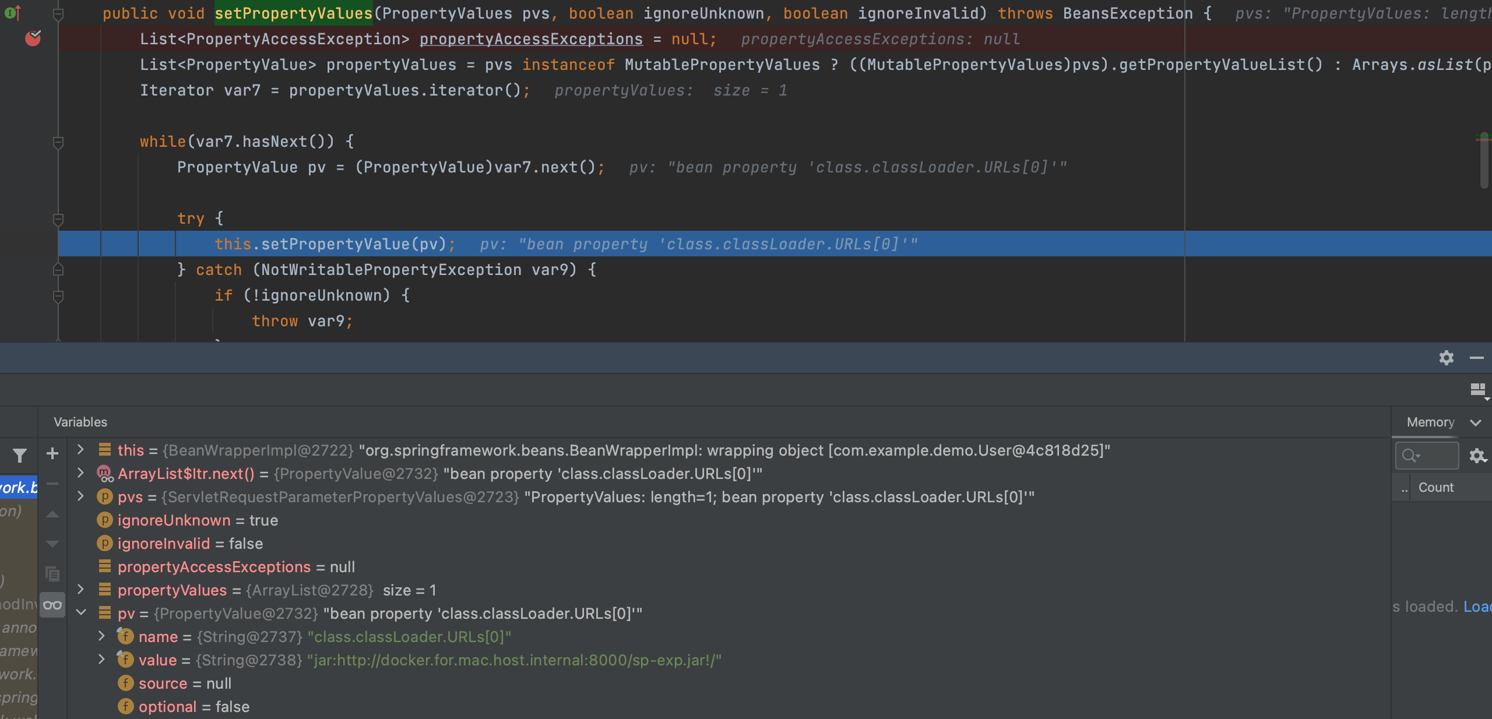Minimize the debug tool window
Image resolution: width=1492 pixels, height=719 pixels.
click(1476, 358)
